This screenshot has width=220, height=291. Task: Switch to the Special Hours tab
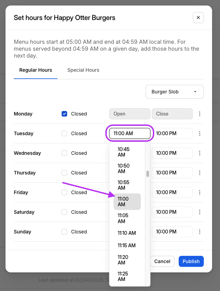[83, 70]
